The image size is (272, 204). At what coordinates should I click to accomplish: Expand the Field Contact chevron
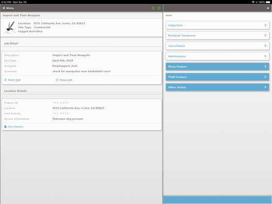[x=265, y=77]
